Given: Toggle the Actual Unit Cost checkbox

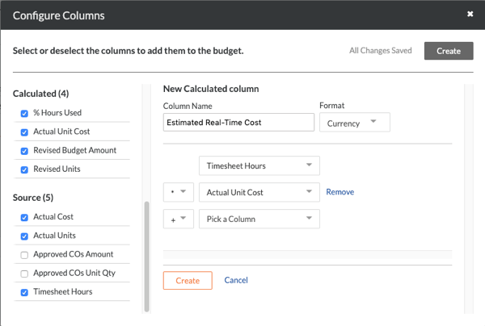Looking at the screenshot, I should (x=24, y=132).
